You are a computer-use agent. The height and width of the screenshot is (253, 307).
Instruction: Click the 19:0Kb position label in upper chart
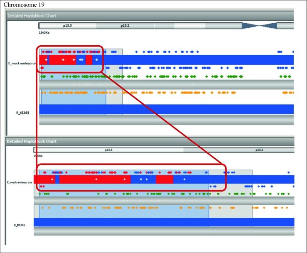44,32
